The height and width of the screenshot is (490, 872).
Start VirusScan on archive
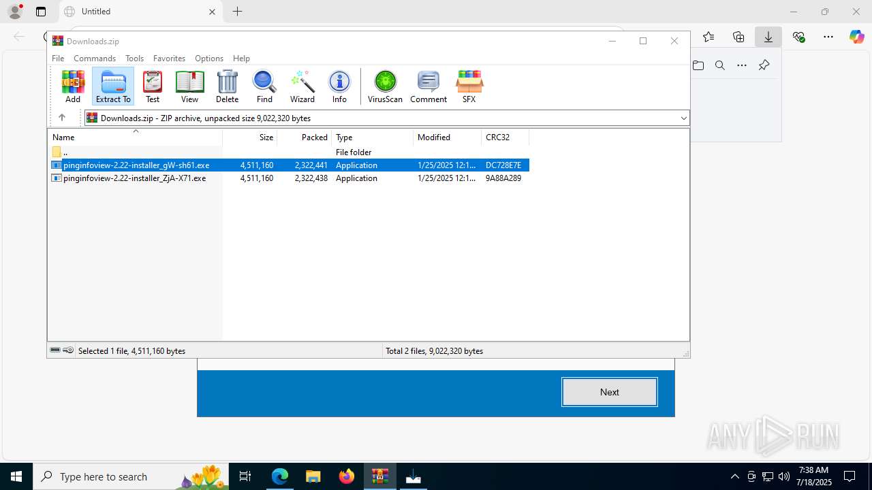tap(385, 86)
